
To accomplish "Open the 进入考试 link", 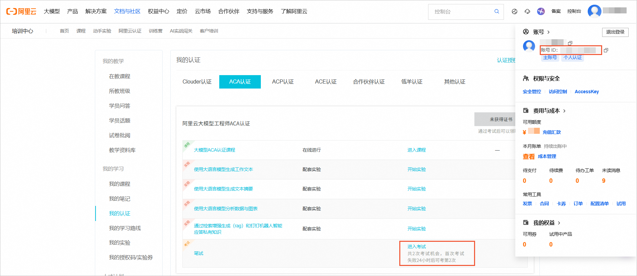I will [x=417, y=246].
